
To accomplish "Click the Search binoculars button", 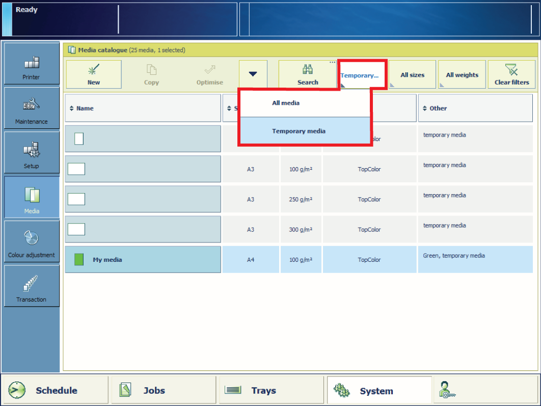I will click(x=308, y=74).
